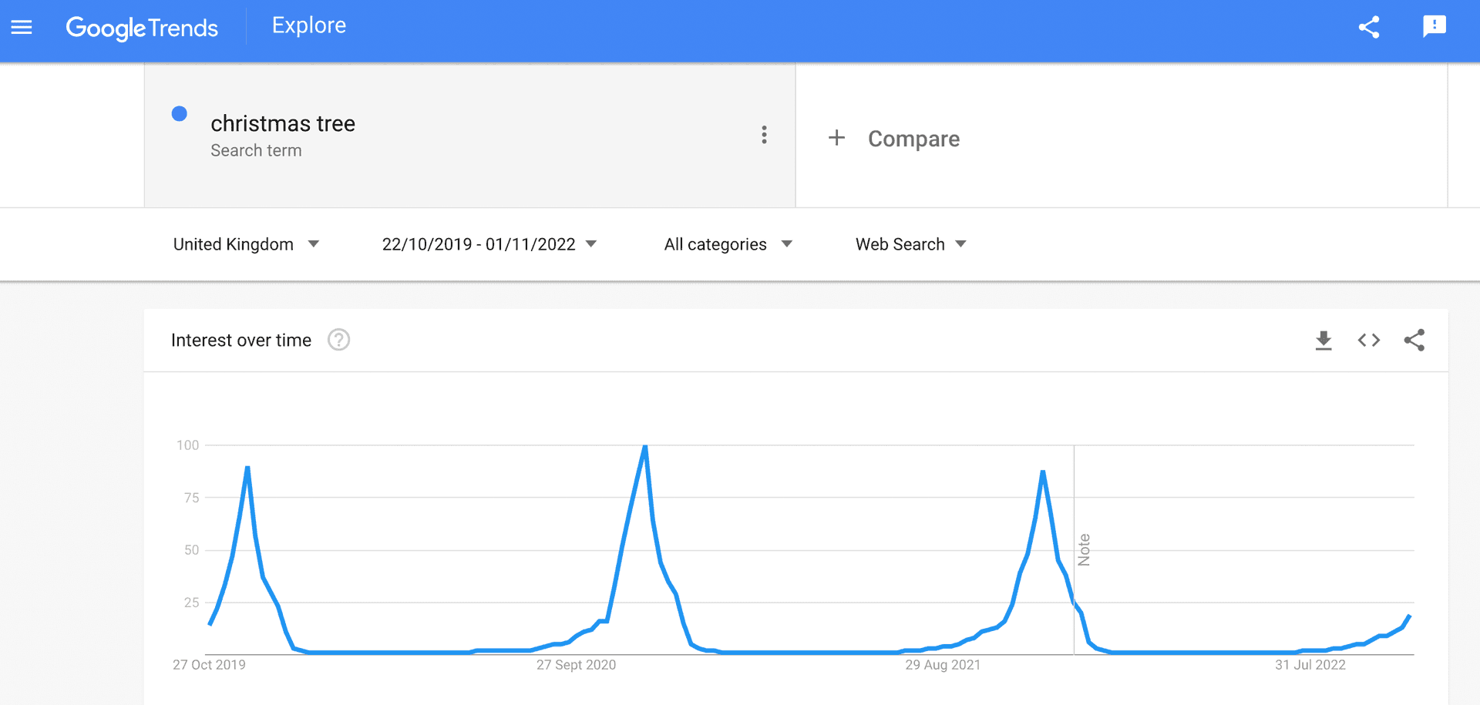
Task: Click the embed code icon
Action: pos(1369,340)
